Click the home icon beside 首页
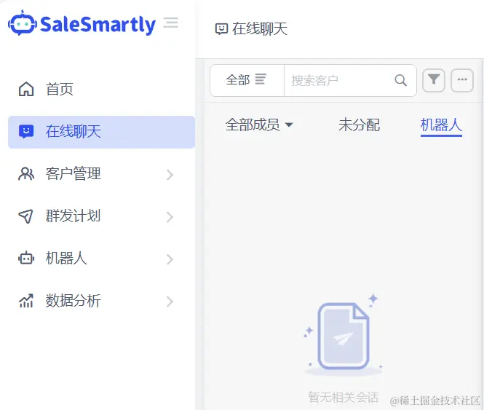484x410 pixels. (26, 89)
